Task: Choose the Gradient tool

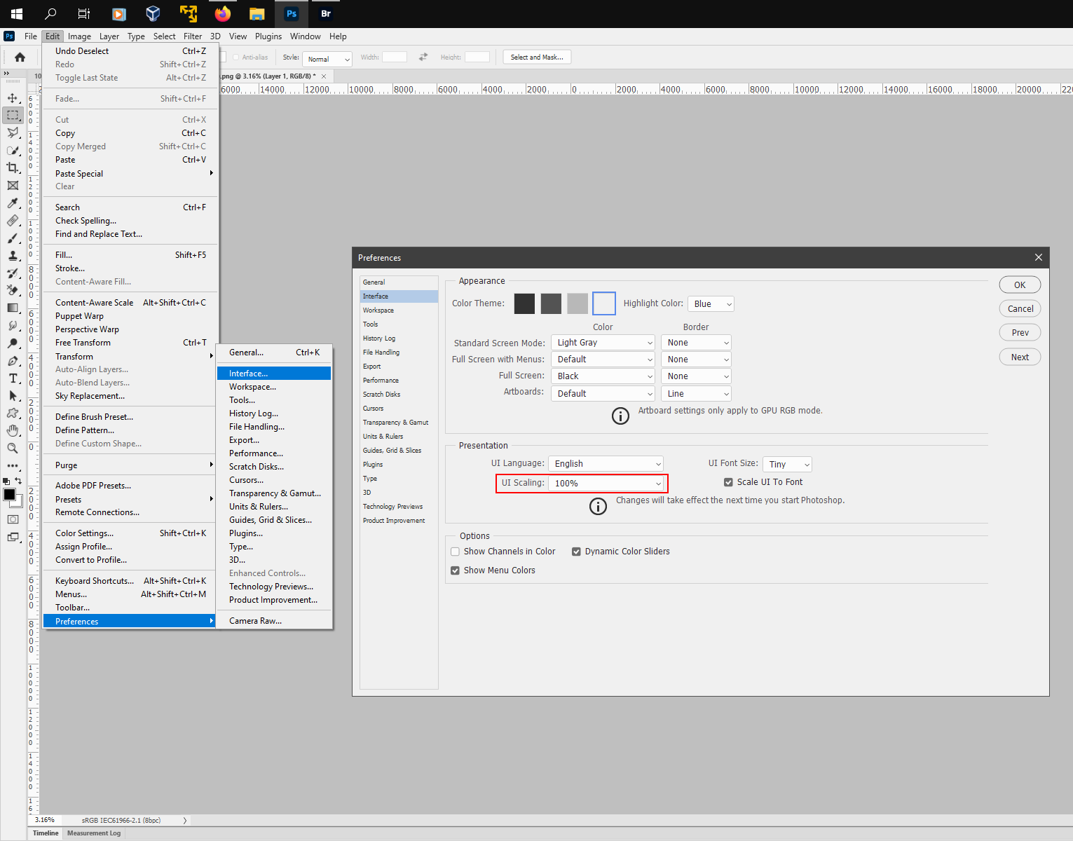Action: pyautogui.click(x=13, y=308)
